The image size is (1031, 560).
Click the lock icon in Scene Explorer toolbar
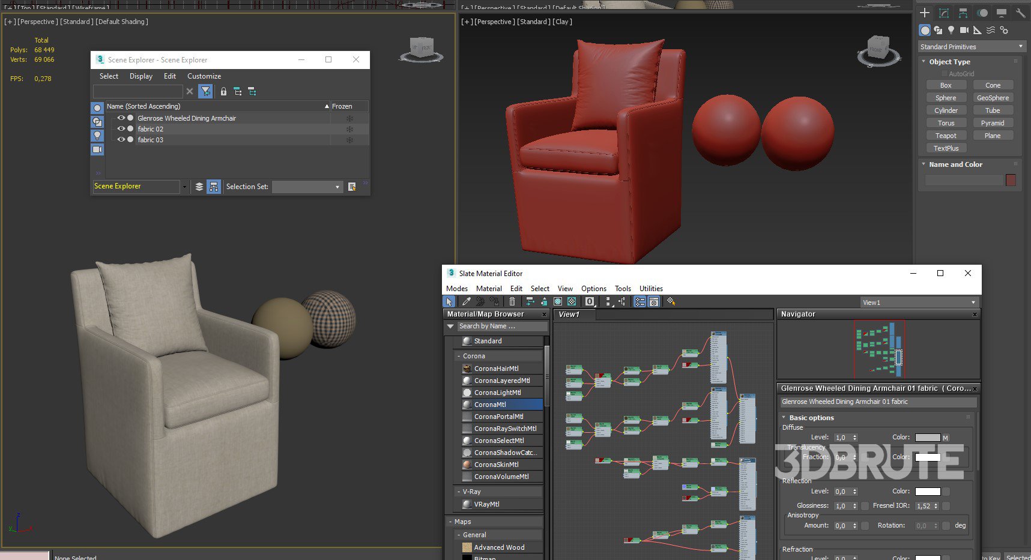coord(223,92)
